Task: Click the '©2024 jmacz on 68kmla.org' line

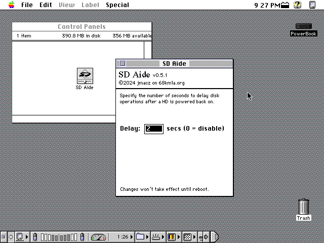Action: coord(151,83)
